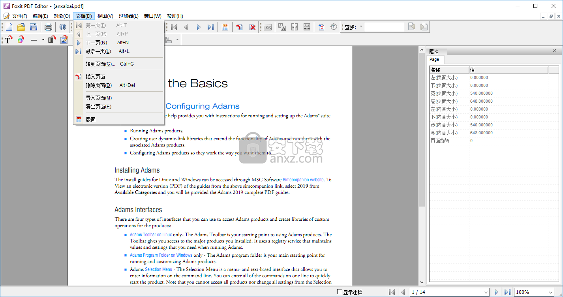Choose 最后一页(L) from the menu
Screen dimensions: 563x297
[119, 51]
